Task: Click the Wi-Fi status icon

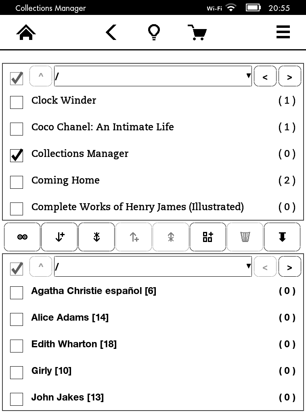Action: (x=231, y=8)
